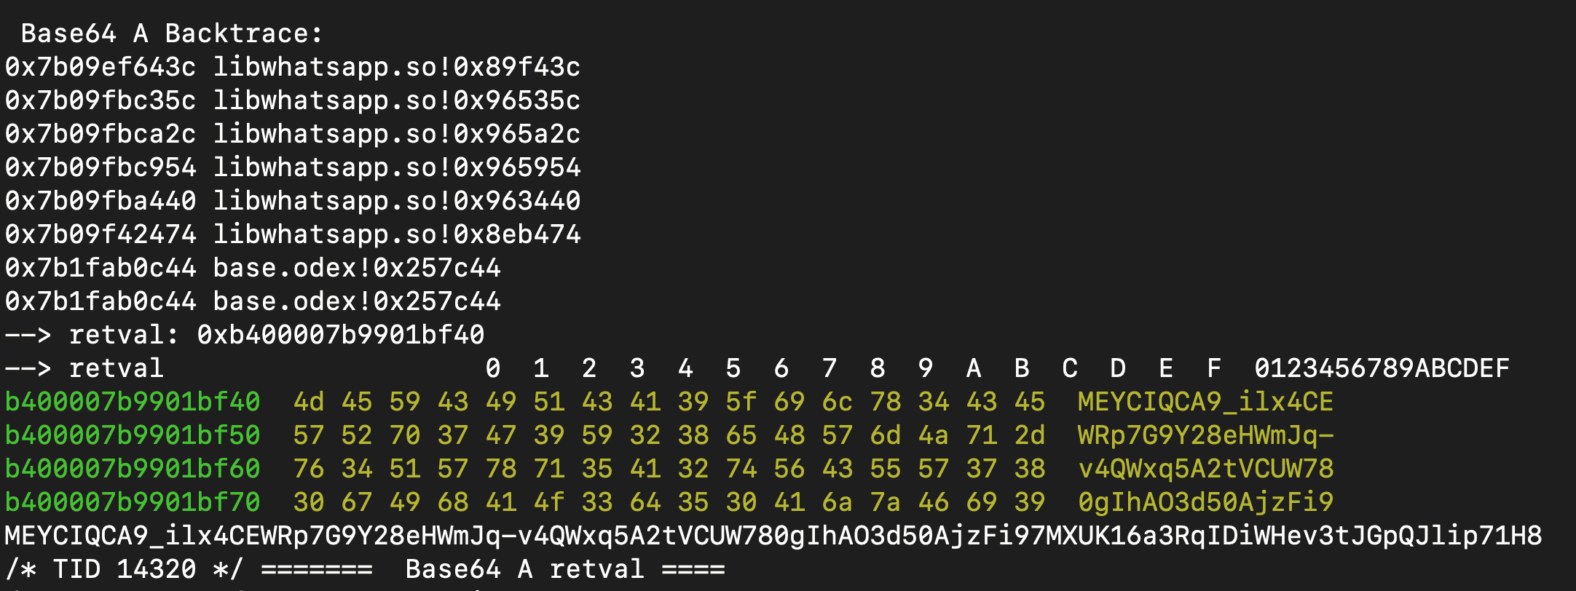
Task: Click address 0x7b09fbc954 in the backtrace
Action: tap(101, 167)
